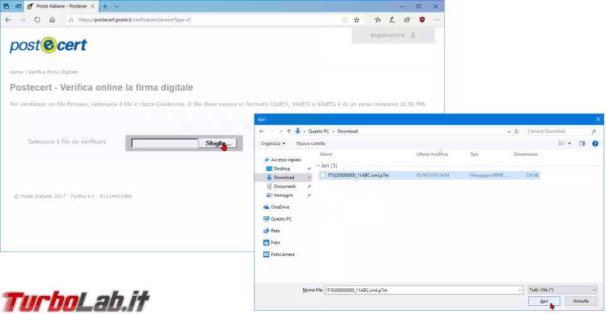This screenshot has height=314, width=606.
Task: Go up one folder level in dialog
Action: pyautogui.click(x=288, y=131)
